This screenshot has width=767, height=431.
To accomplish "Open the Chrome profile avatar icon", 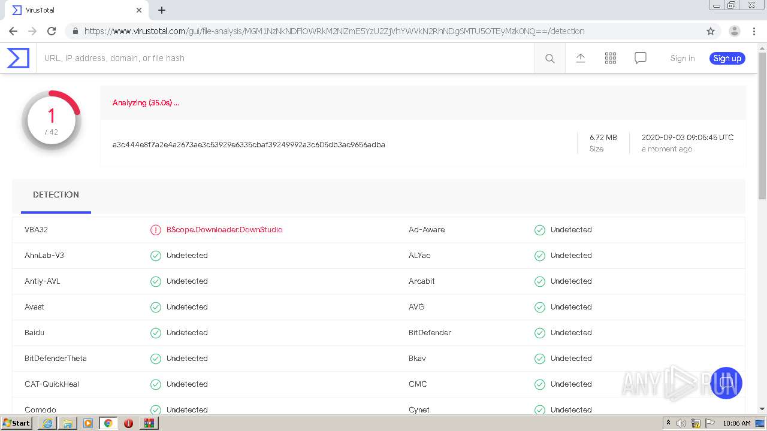I will [734, 31].
